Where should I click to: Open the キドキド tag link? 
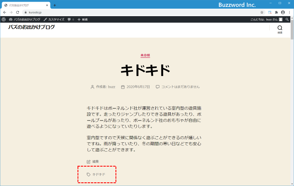coord(99,174)
